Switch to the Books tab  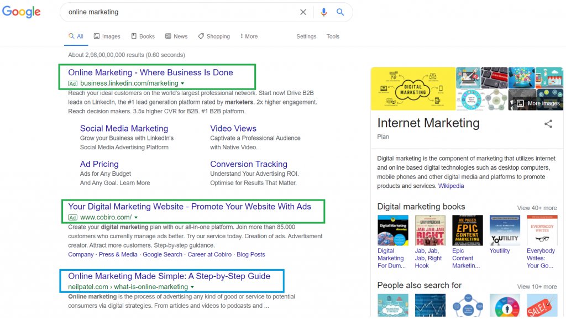tap(143, 36)
